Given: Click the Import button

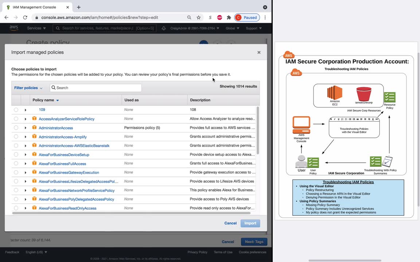Looking at the screenshot, I should tap(250, 223).
